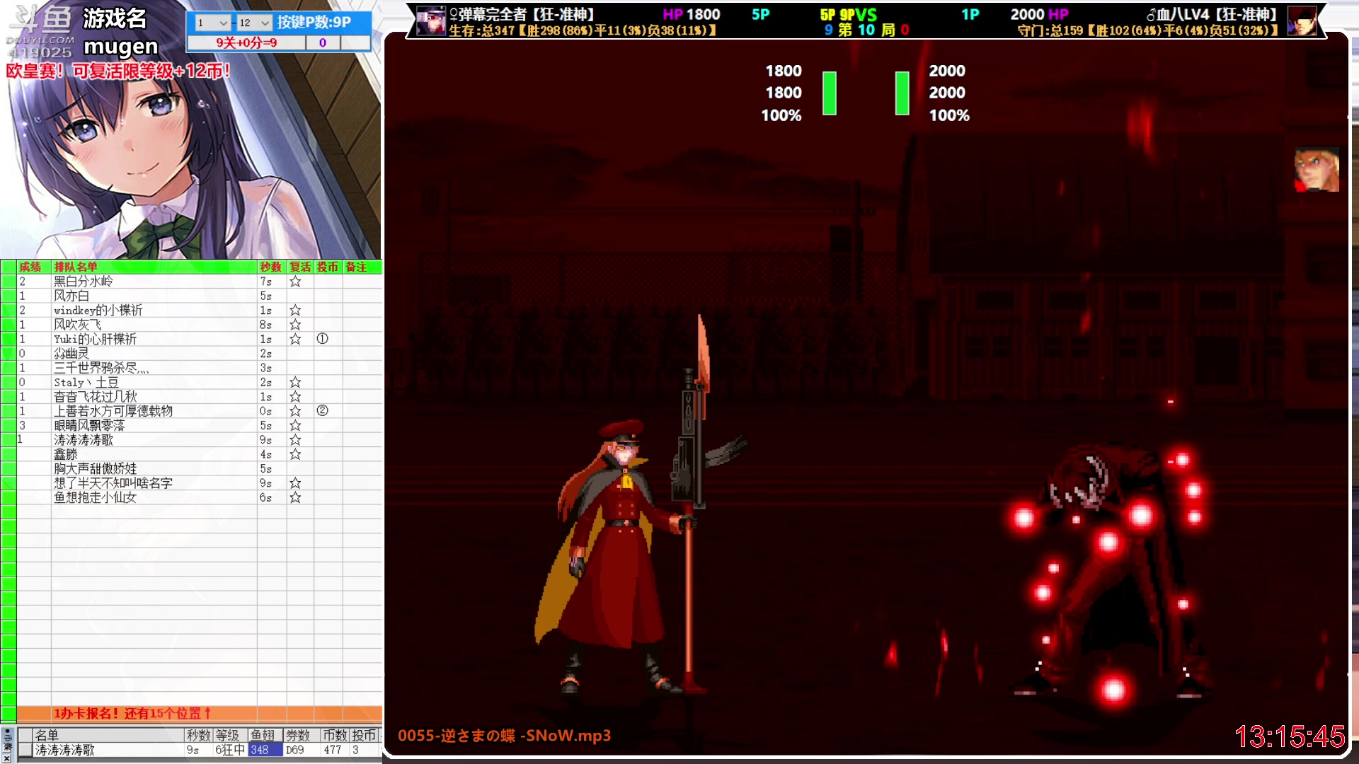Viewport: 1359px width, 764px height.
Task: Click the highlighted 348 鱼翅 cell
Action: point(265,750)
